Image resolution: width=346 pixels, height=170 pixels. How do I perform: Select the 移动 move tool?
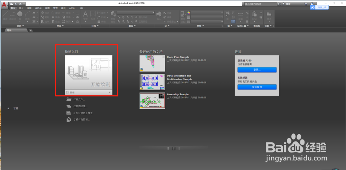point(45,13)
